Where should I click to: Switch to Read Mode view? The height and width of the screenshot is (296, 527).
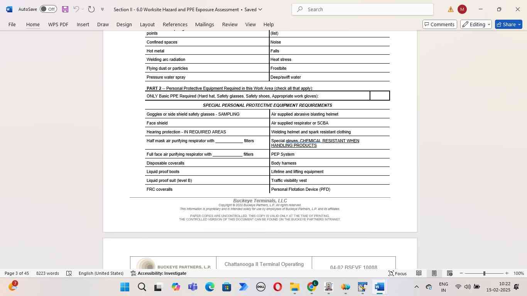point(419,273)
